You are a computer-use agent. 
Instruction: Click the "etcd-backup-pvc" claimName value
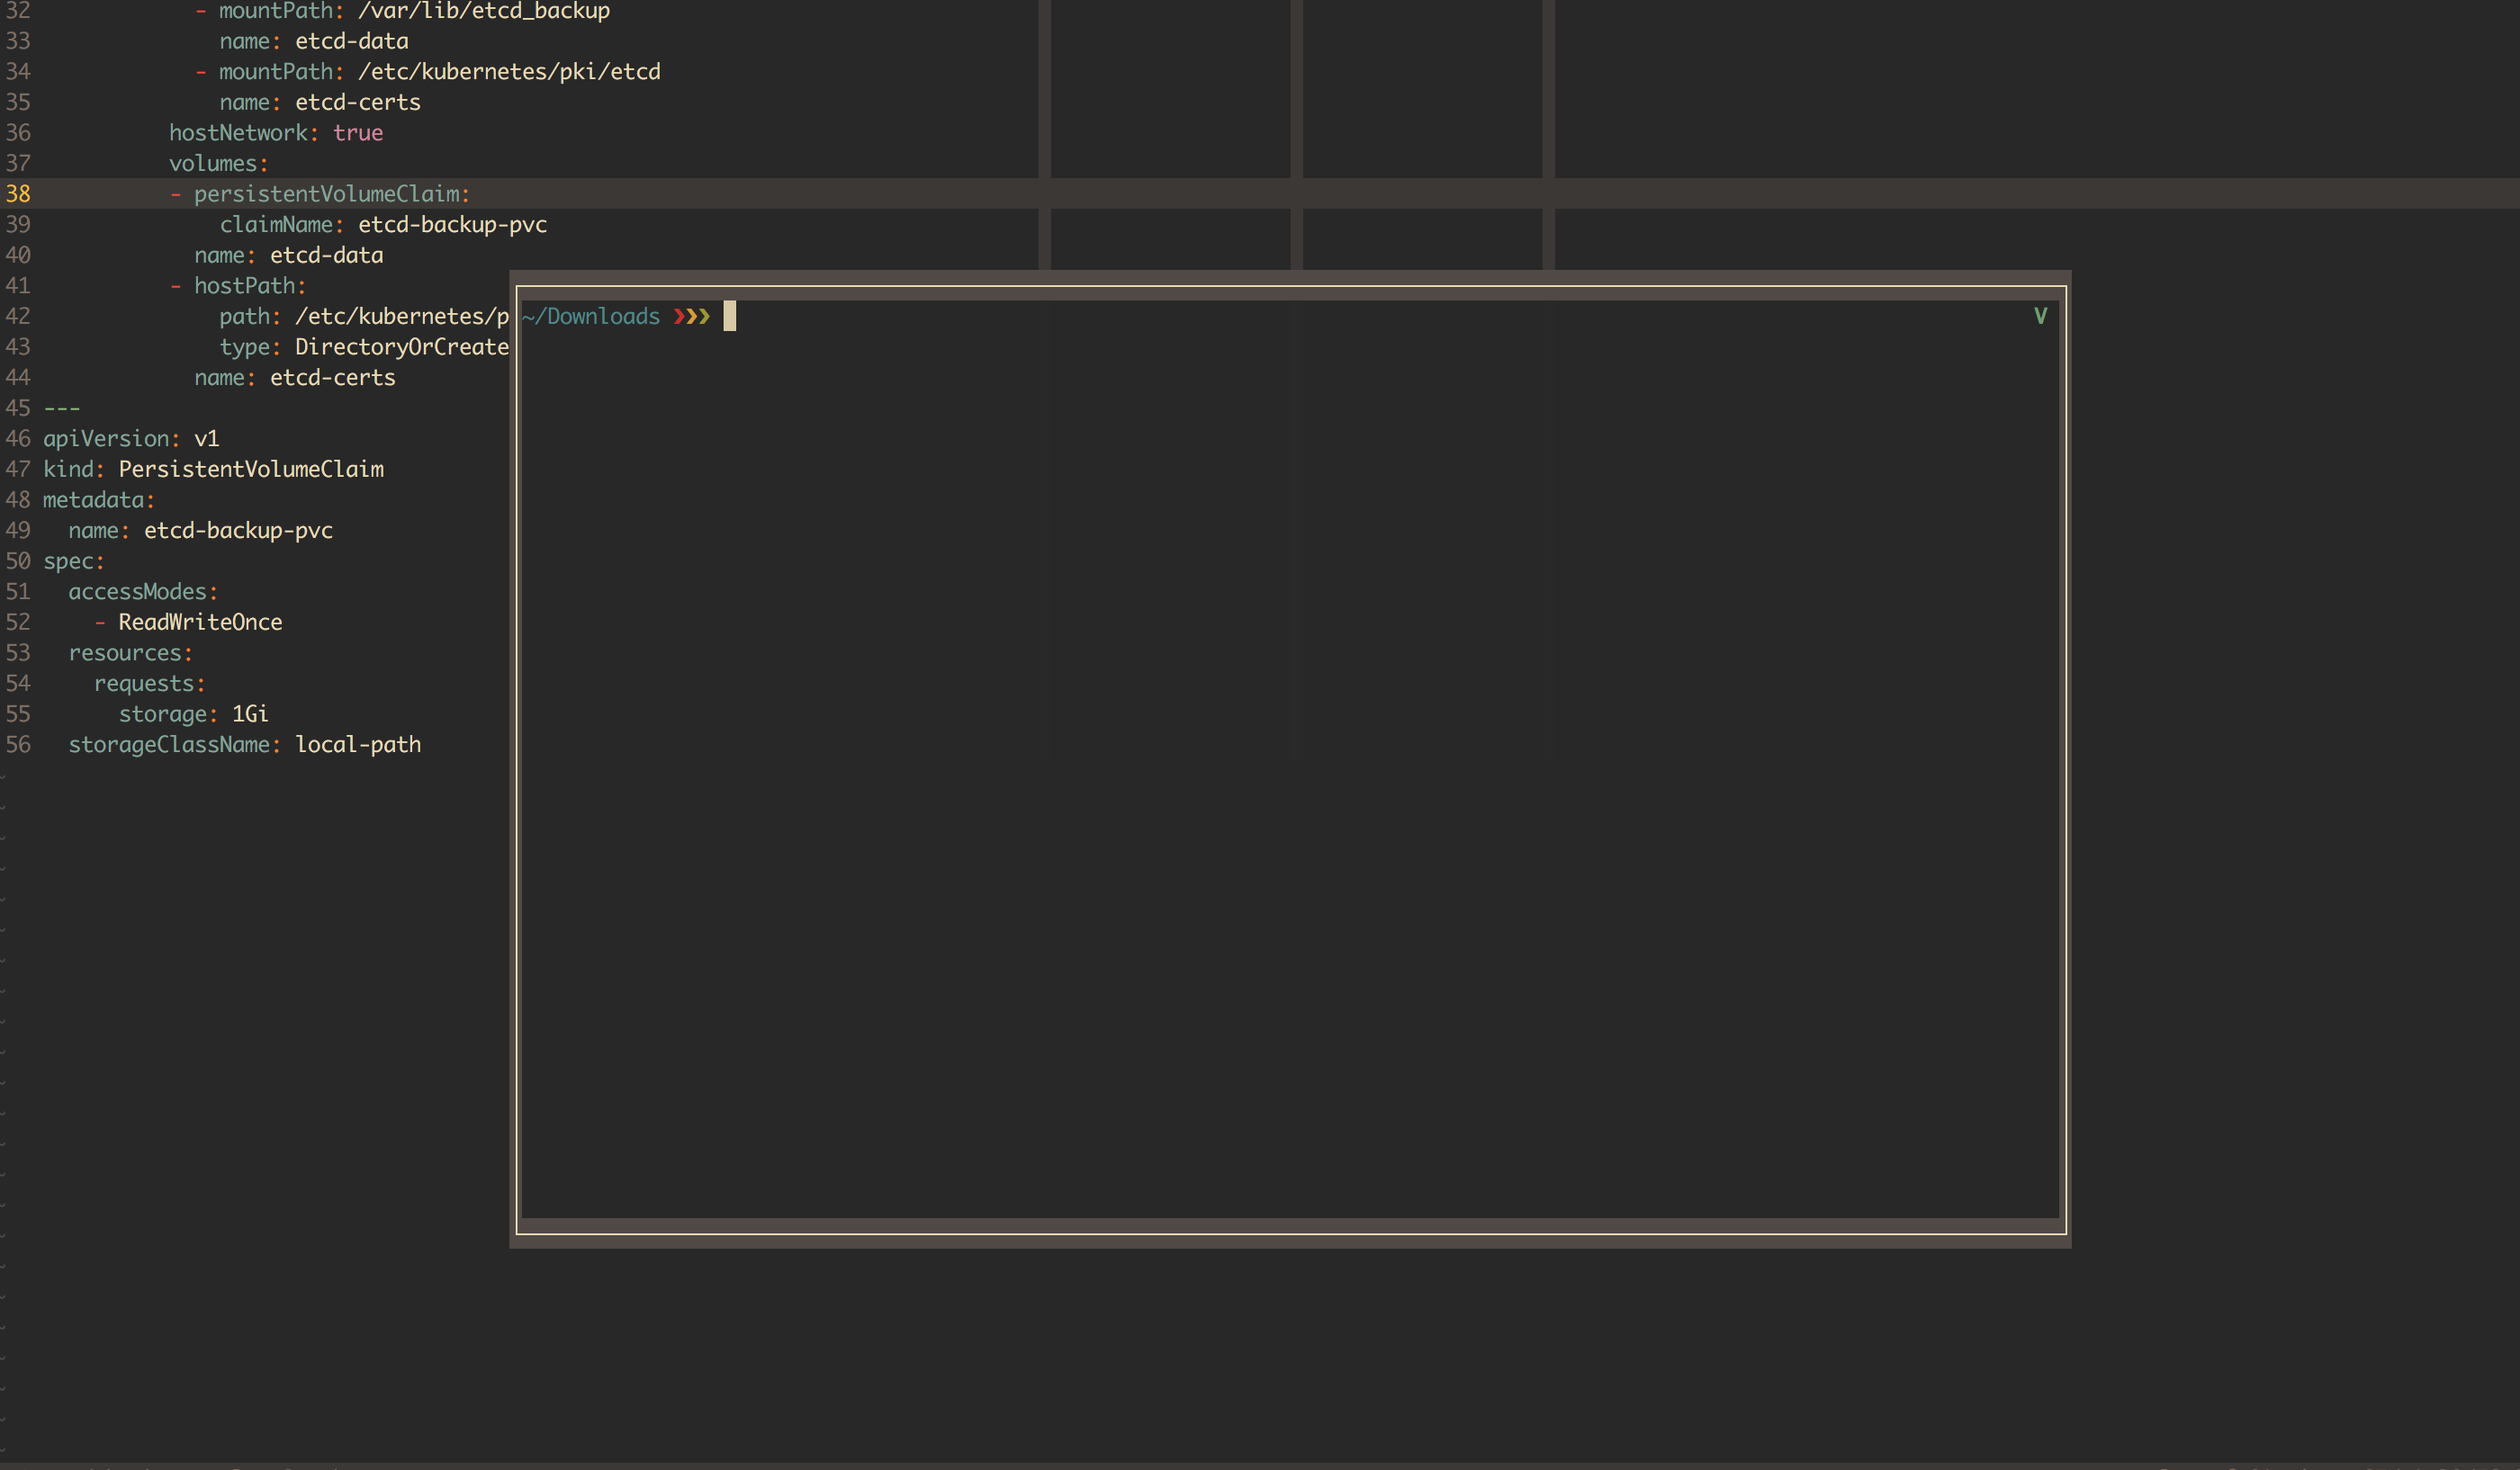click(x=453, y=224)
